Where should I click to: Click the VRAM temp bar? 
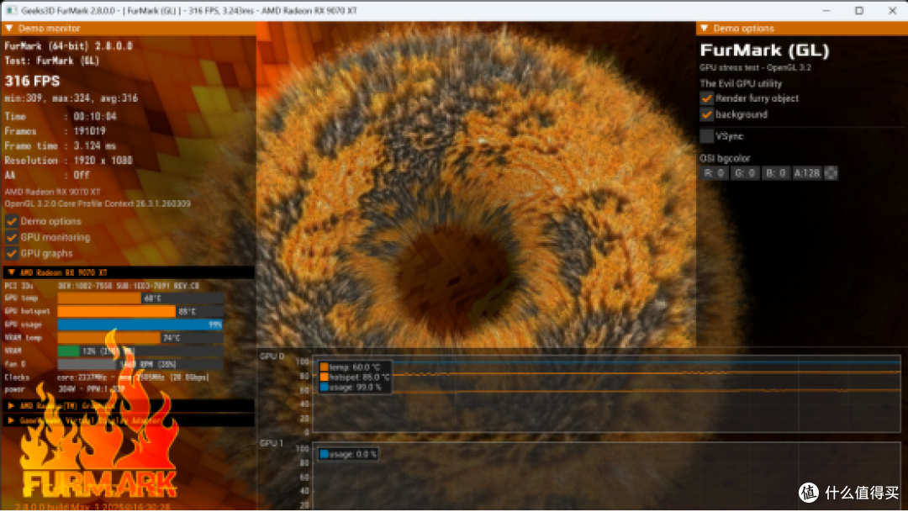coord(140,338)
